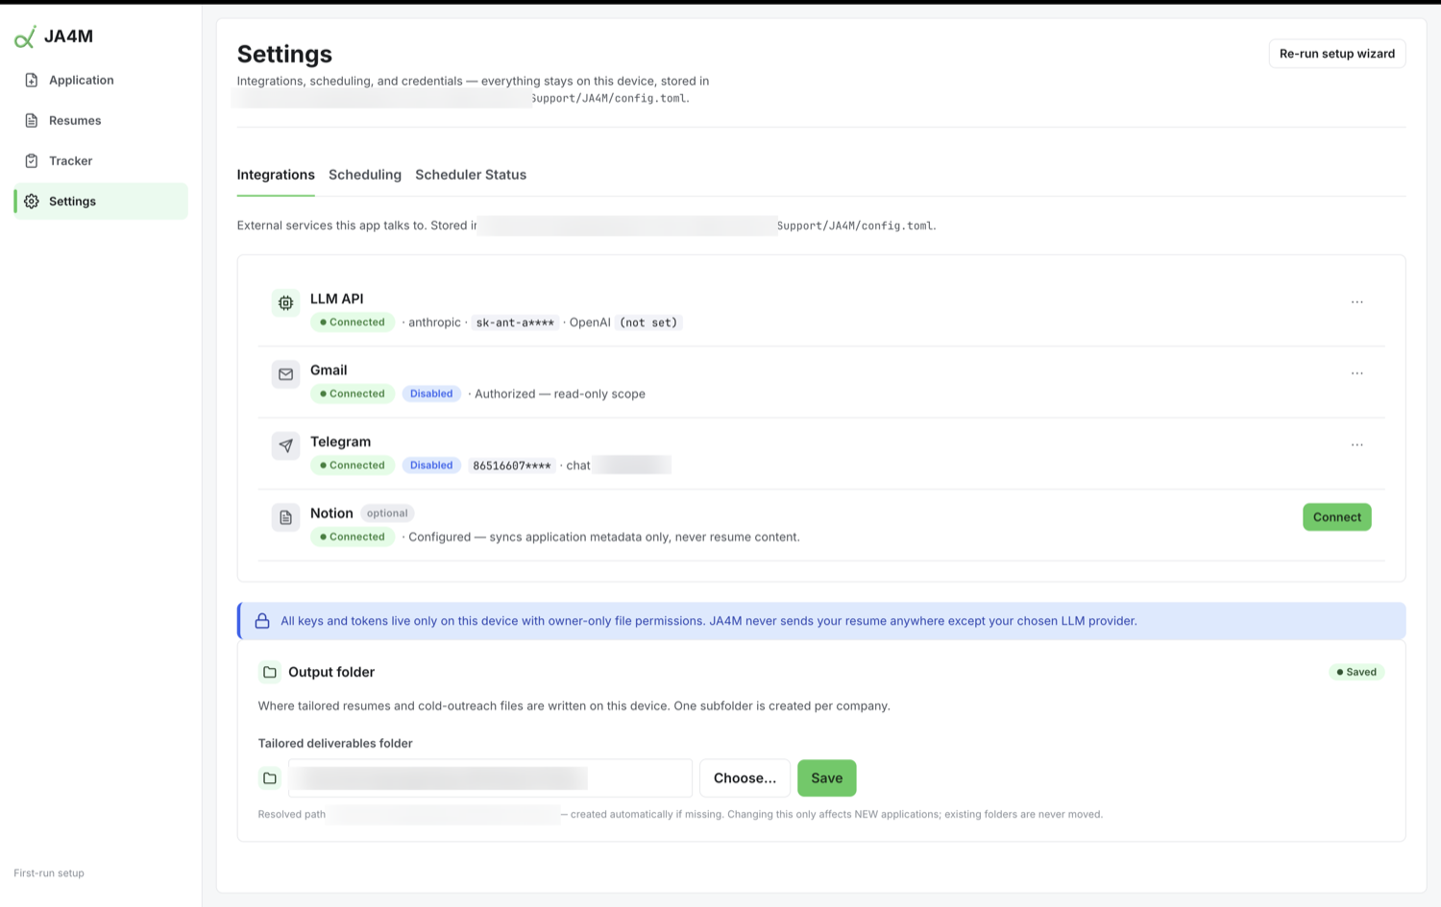Click the Gmail Disabled badge
1441x907 pixels.
[x=431, y=394]
